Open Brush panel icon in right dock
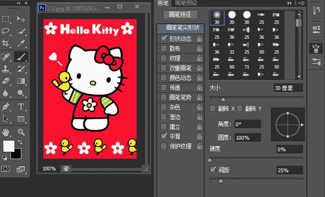325x197 pixels. pyautogui.click(x=316, y=49)
